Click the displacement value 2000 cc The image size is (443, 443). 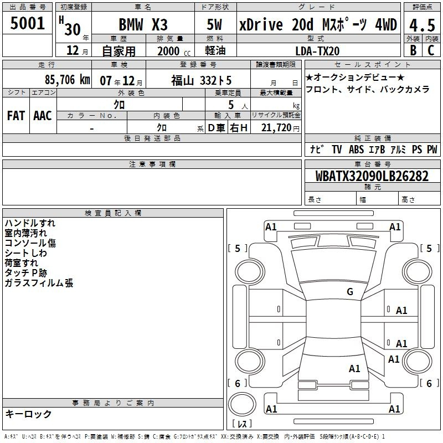(174, 51)
